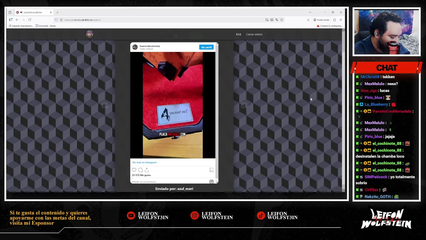Click the Iniciar sesión account button
The width and height of the screenshot is (426, 240).
(321, 20)
